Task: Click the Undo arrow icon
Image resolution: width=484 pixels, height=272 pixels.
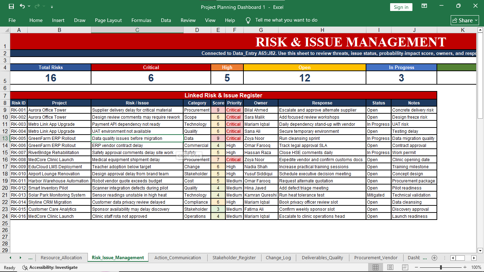Action: click(22, 6)
